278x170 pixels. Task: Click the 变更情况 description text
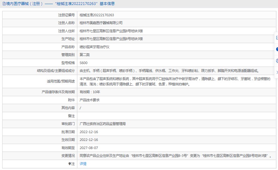tap(176, 156)
